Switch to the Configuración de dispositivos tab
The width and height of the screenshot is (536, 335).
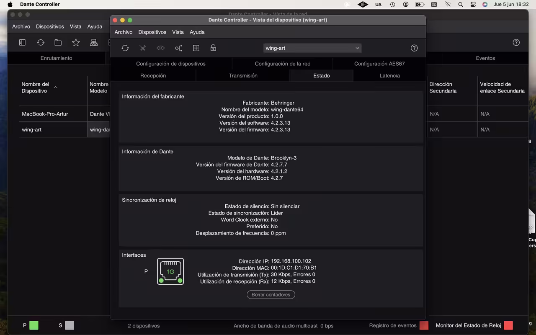[171, 64]
